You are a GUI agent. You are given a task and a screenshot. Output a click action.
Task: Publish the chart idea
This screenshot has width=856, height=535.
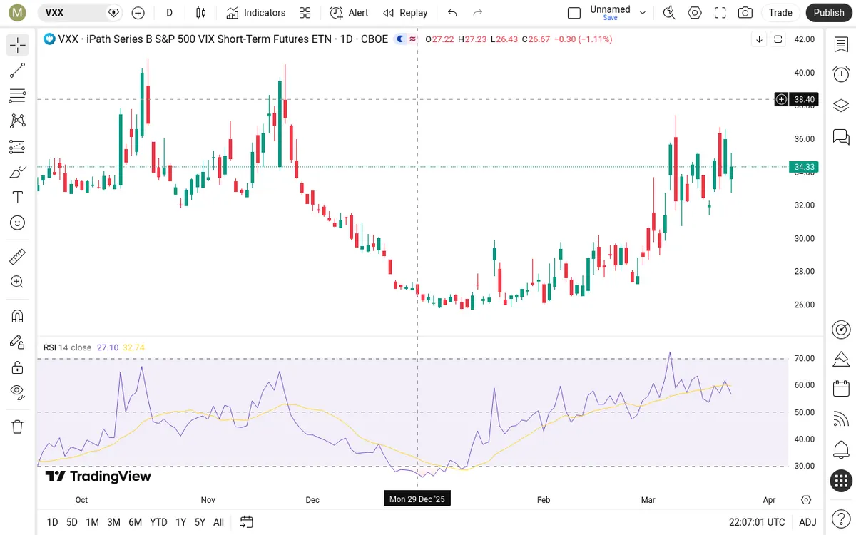(x=829, y=12)
